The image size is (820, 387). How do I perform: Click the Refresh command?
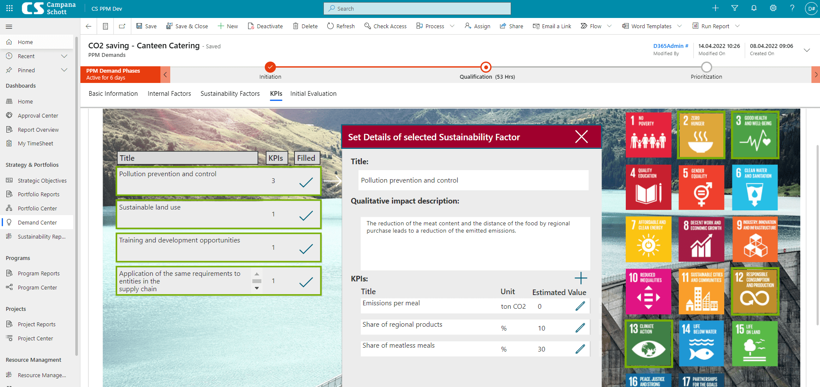(x=341, y=26)
